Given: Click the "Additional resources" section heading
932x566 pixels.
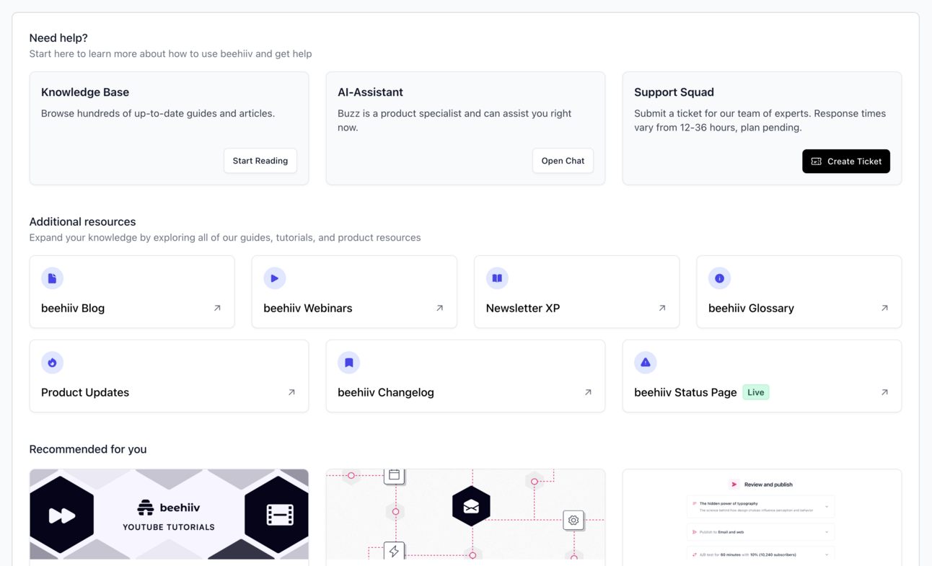Looking at the screenshot, I should pos(82,222).
